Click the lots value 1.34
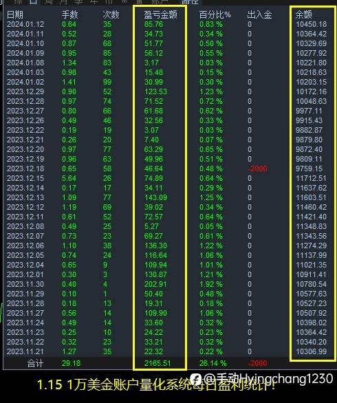The image size is (337, 403). (69, 63)
